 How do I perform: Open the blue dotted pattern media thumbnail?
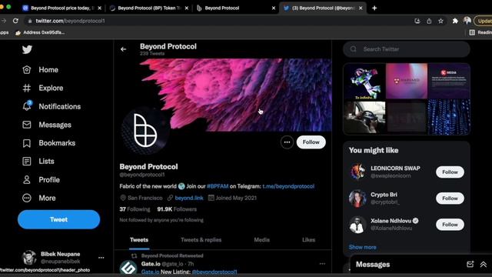[x=449, y=117]
